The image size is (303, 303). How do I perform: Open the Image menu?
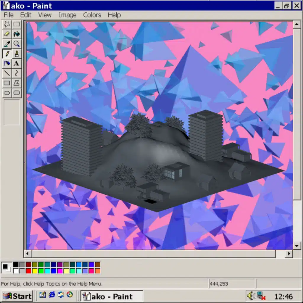point(68,15)
